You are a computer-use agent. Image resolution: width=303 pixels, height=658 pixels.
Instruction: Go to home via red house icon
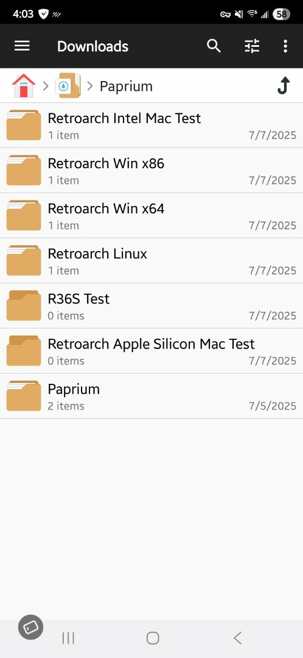[24, 86]
